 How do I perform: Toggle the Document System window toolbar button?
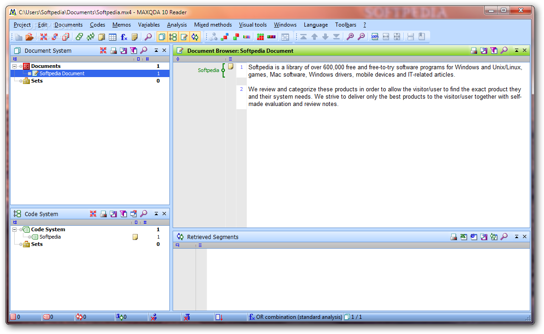pos(162,37)
